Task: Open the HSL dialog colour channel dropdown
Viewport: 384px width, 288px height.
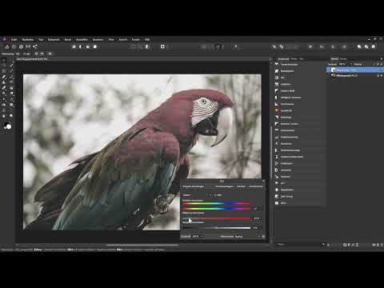Action: pyautogui.click(x=198, y=195)
